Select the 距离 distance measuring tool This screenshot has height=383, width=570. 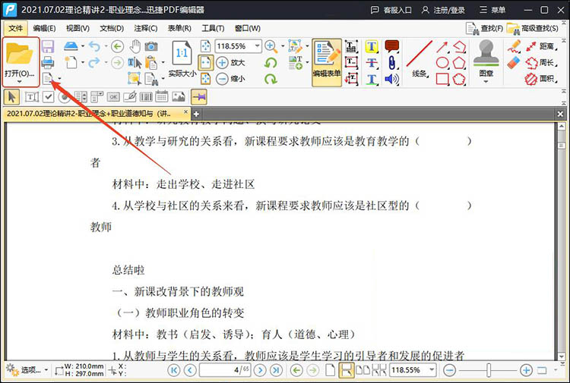(541, 46)
